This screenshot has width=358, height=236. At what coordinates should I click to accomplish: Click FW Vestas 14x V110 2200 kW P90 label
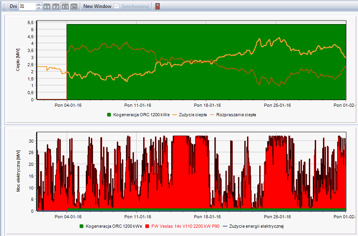click(x=185, y=226)
